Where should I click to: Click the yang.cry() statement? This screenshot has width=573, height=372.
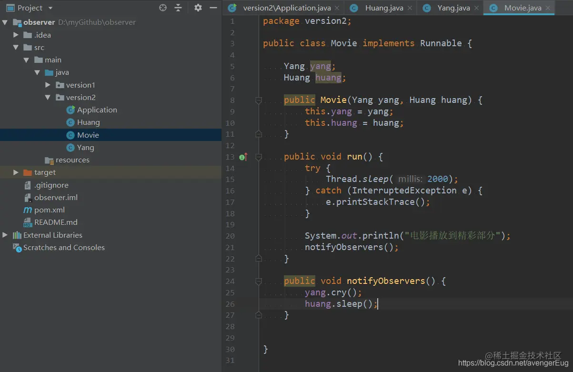333,292
